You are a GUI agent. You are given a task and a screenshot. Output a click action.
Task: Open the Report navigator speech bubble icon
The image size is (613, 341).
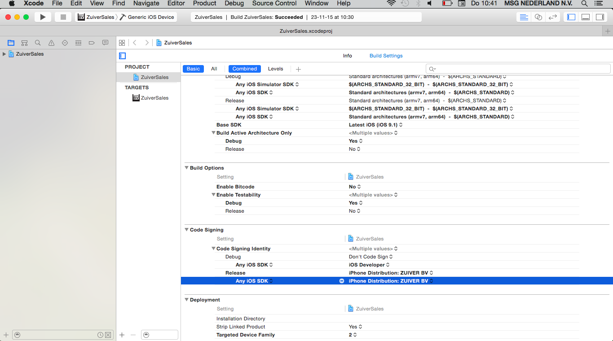point(105,43)
